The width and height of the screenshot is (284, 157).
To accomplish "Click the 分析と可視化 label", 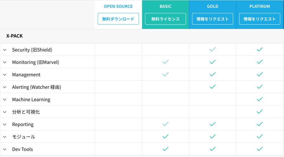I will tap(26, 112).
